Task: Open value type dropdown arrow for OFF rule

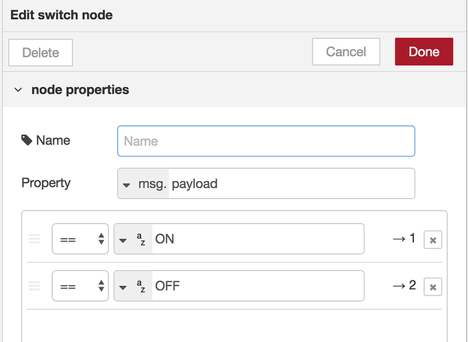Action: (123, 286)
